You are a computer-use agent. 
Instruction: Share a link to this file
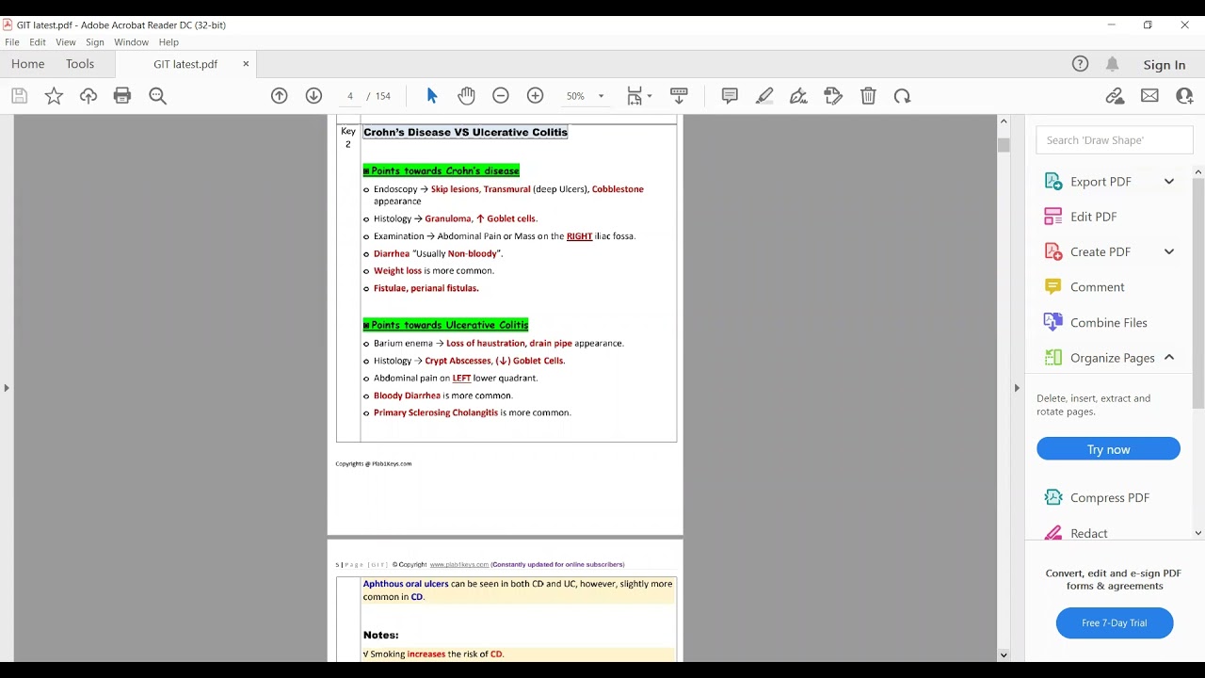click(1116, 96)
